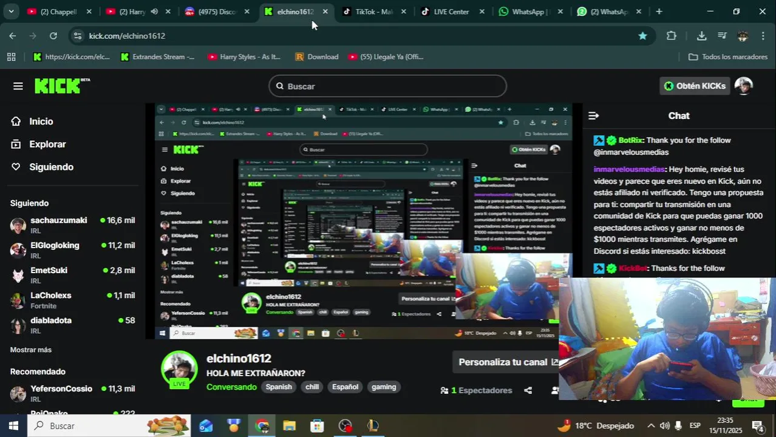Open the Extrandes Stream bookmark

pyautogui.click(x=158, y=56)
